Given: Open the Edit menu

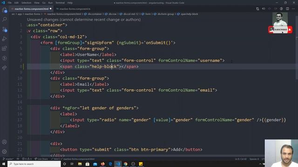Looking at the screenshot, I should pyautogui.click(x=16, y=3).
